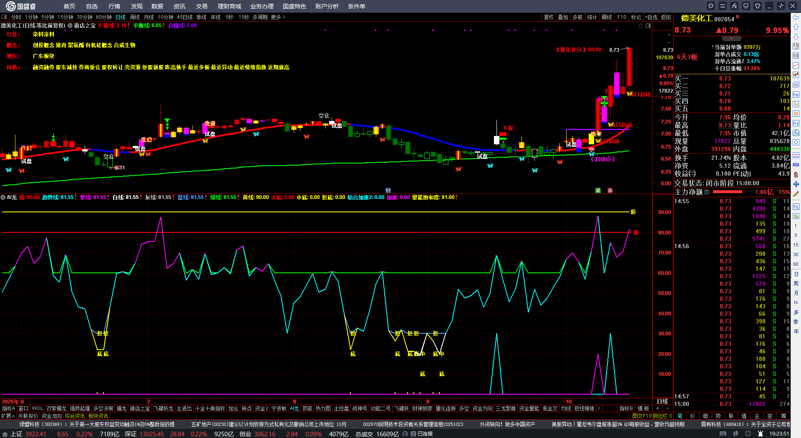Select the pencil drawing tool in sidebar
The height and width of the screenshot is (438, 801).
point(796,194)
